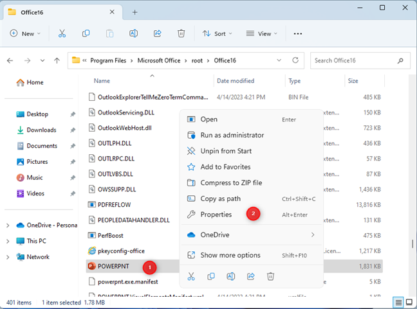Choose Run as administrator
The width and height of the screenshot is (417, 309).
252,135
